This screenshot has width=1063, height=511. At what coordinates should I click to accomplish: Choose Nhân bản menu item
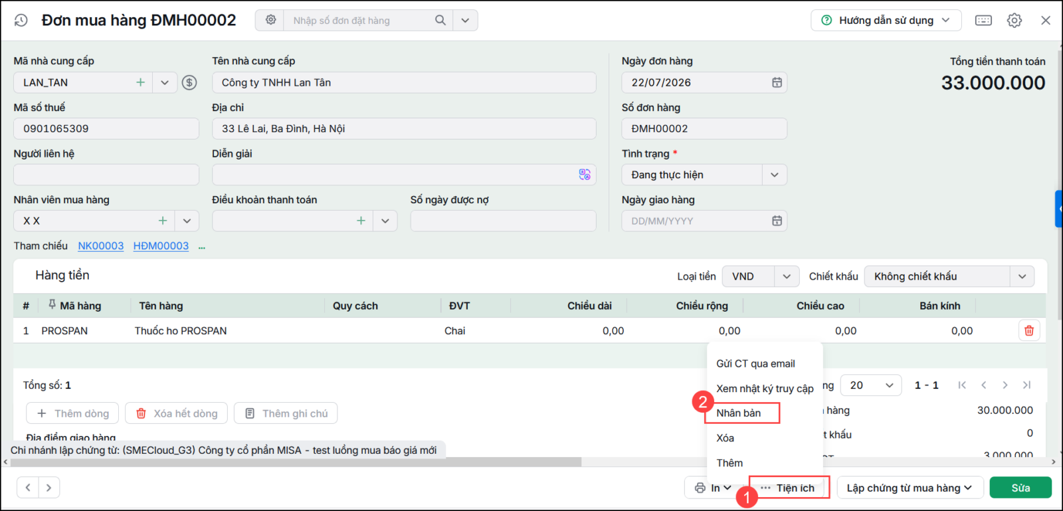pyautogui.click(x=739, y=413)
